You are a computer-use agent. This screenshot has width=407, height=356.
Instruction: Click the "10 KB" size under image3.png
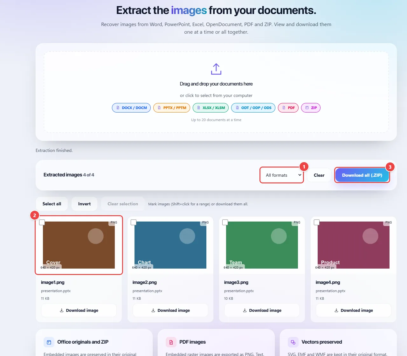229,298
